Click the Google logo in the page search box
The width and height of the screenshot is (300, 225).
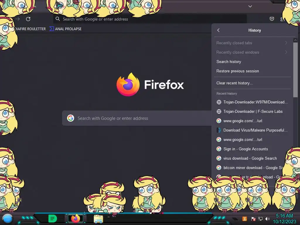[x=71, y=118]
